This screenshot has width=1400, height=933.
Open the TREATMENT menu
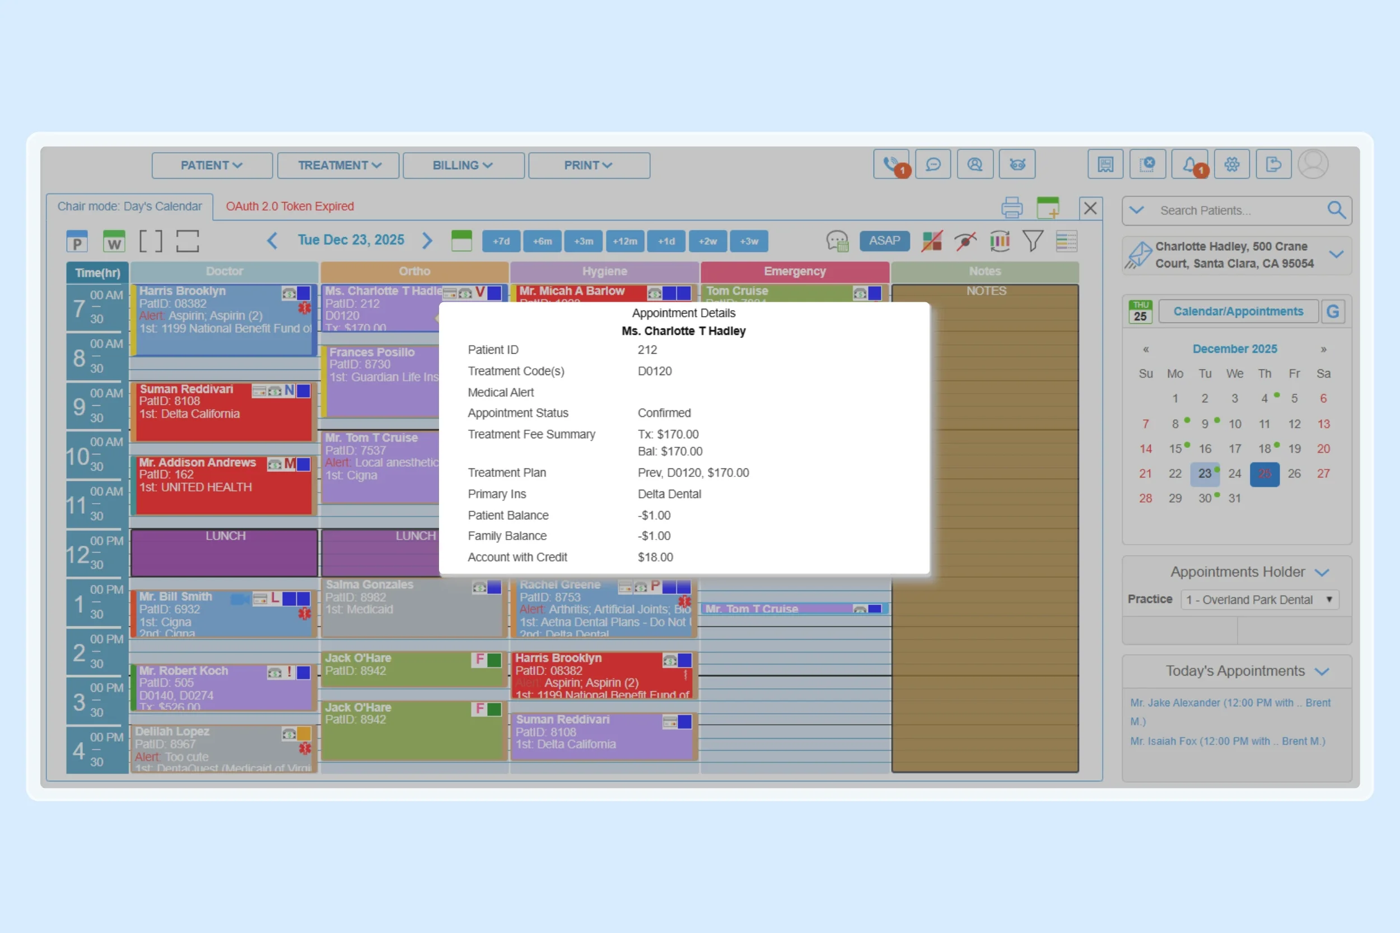pos(338,165)
